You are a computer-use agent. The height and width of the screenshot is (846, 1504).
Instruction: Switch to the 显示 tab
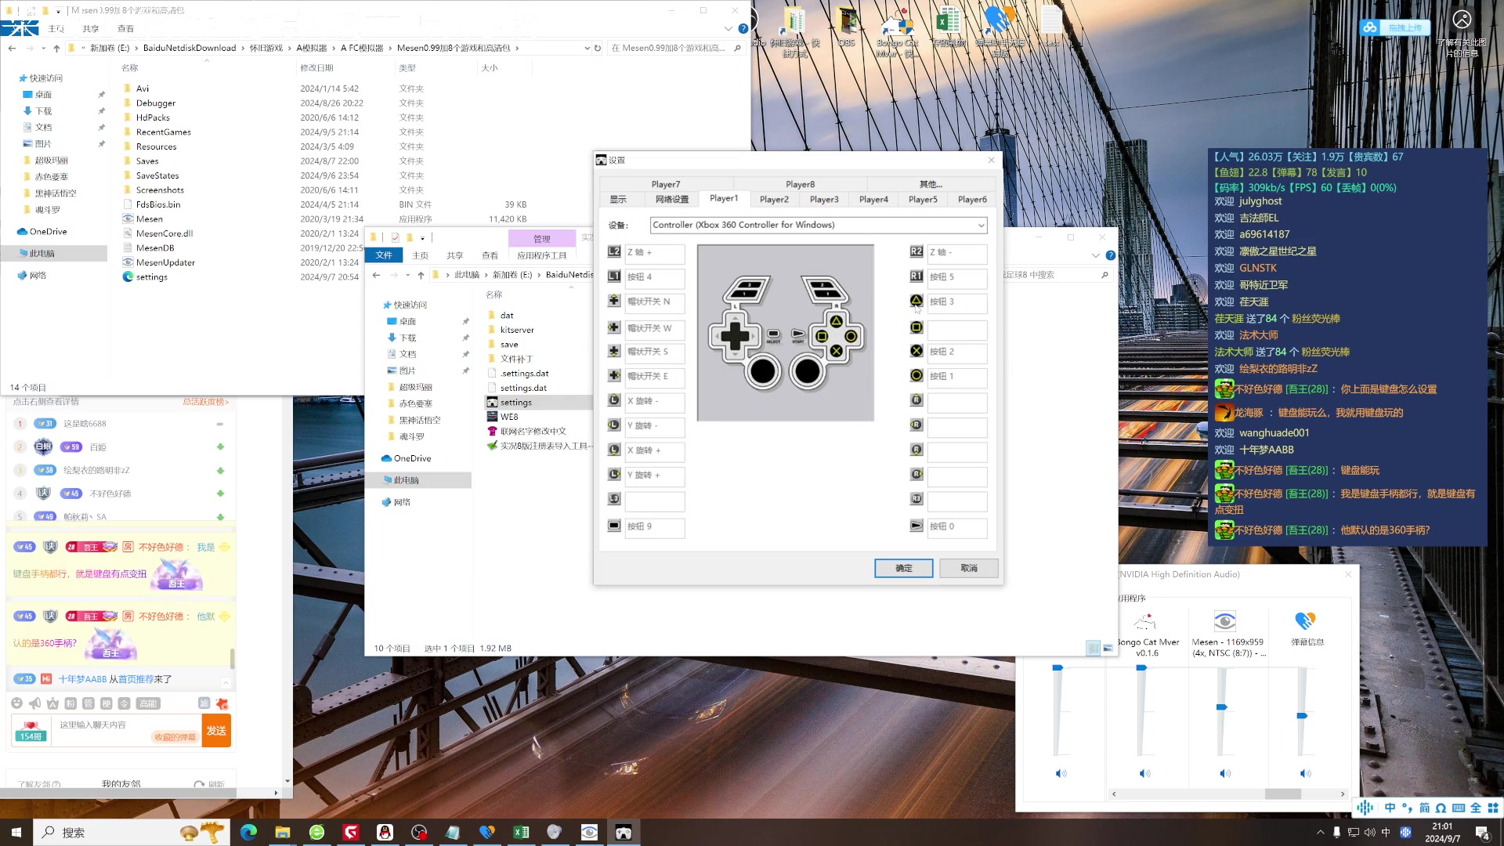[x=618, y=199]
